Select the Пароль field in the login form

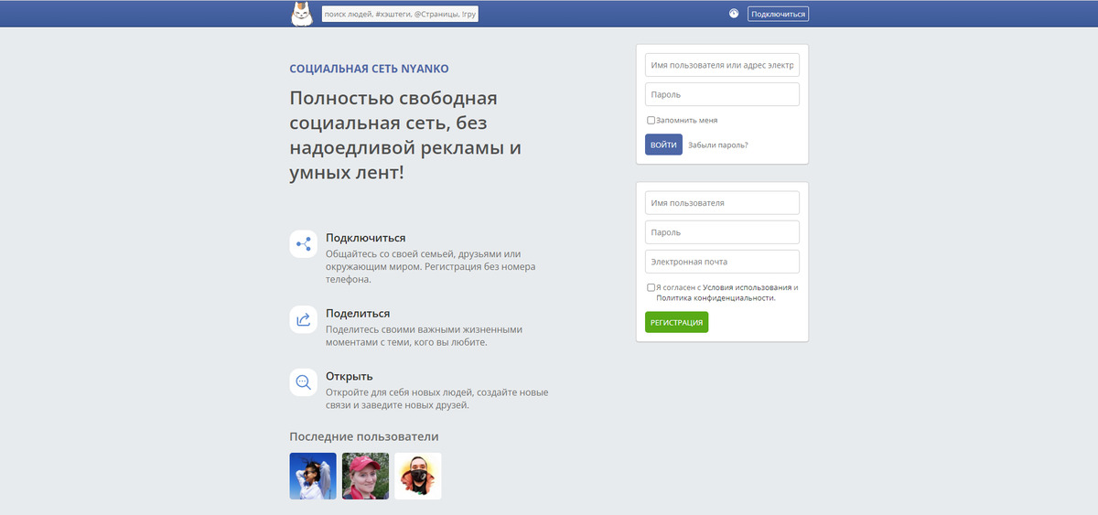point(722,94)
